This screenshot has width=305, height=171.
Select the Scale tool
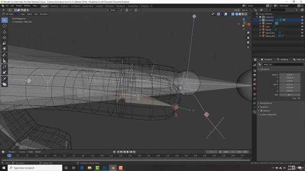(4, 43)
